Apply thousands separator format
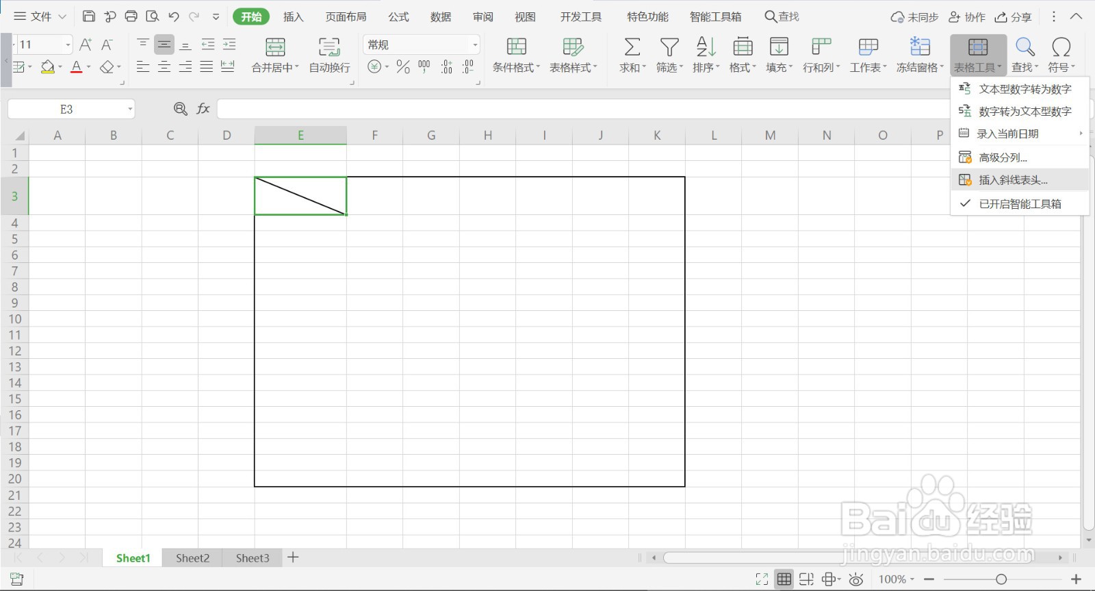1095x591 pixels. coord(424,66)
